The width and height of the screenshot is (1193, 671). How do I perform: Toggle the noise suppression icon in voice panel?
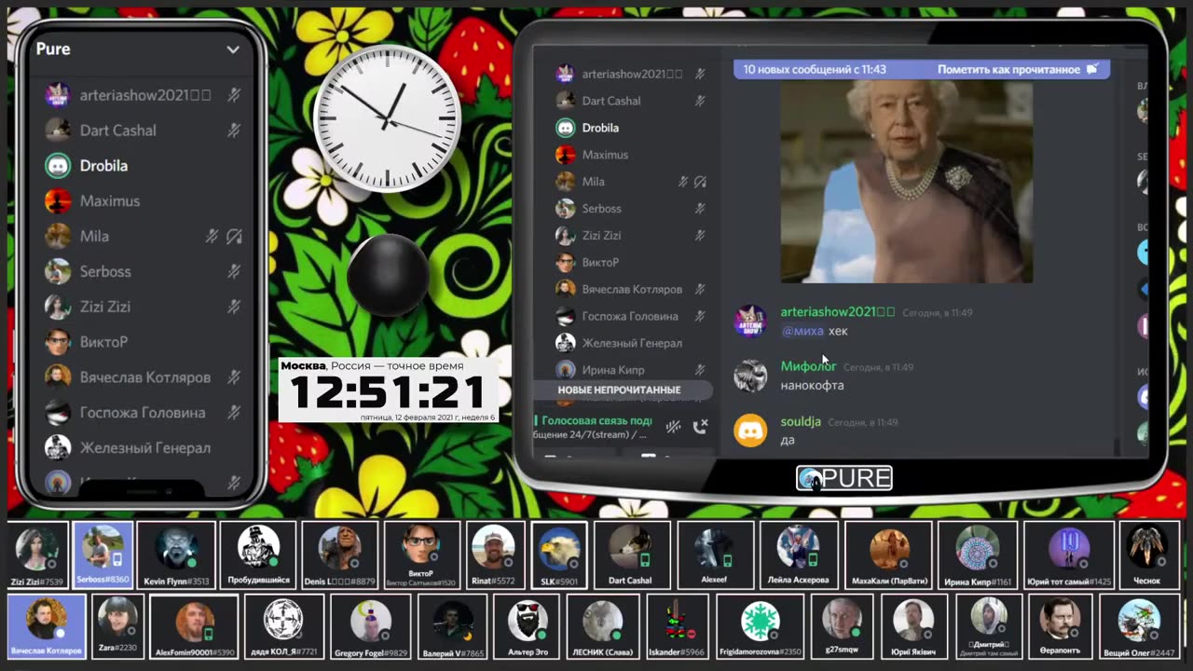point(674,427)
